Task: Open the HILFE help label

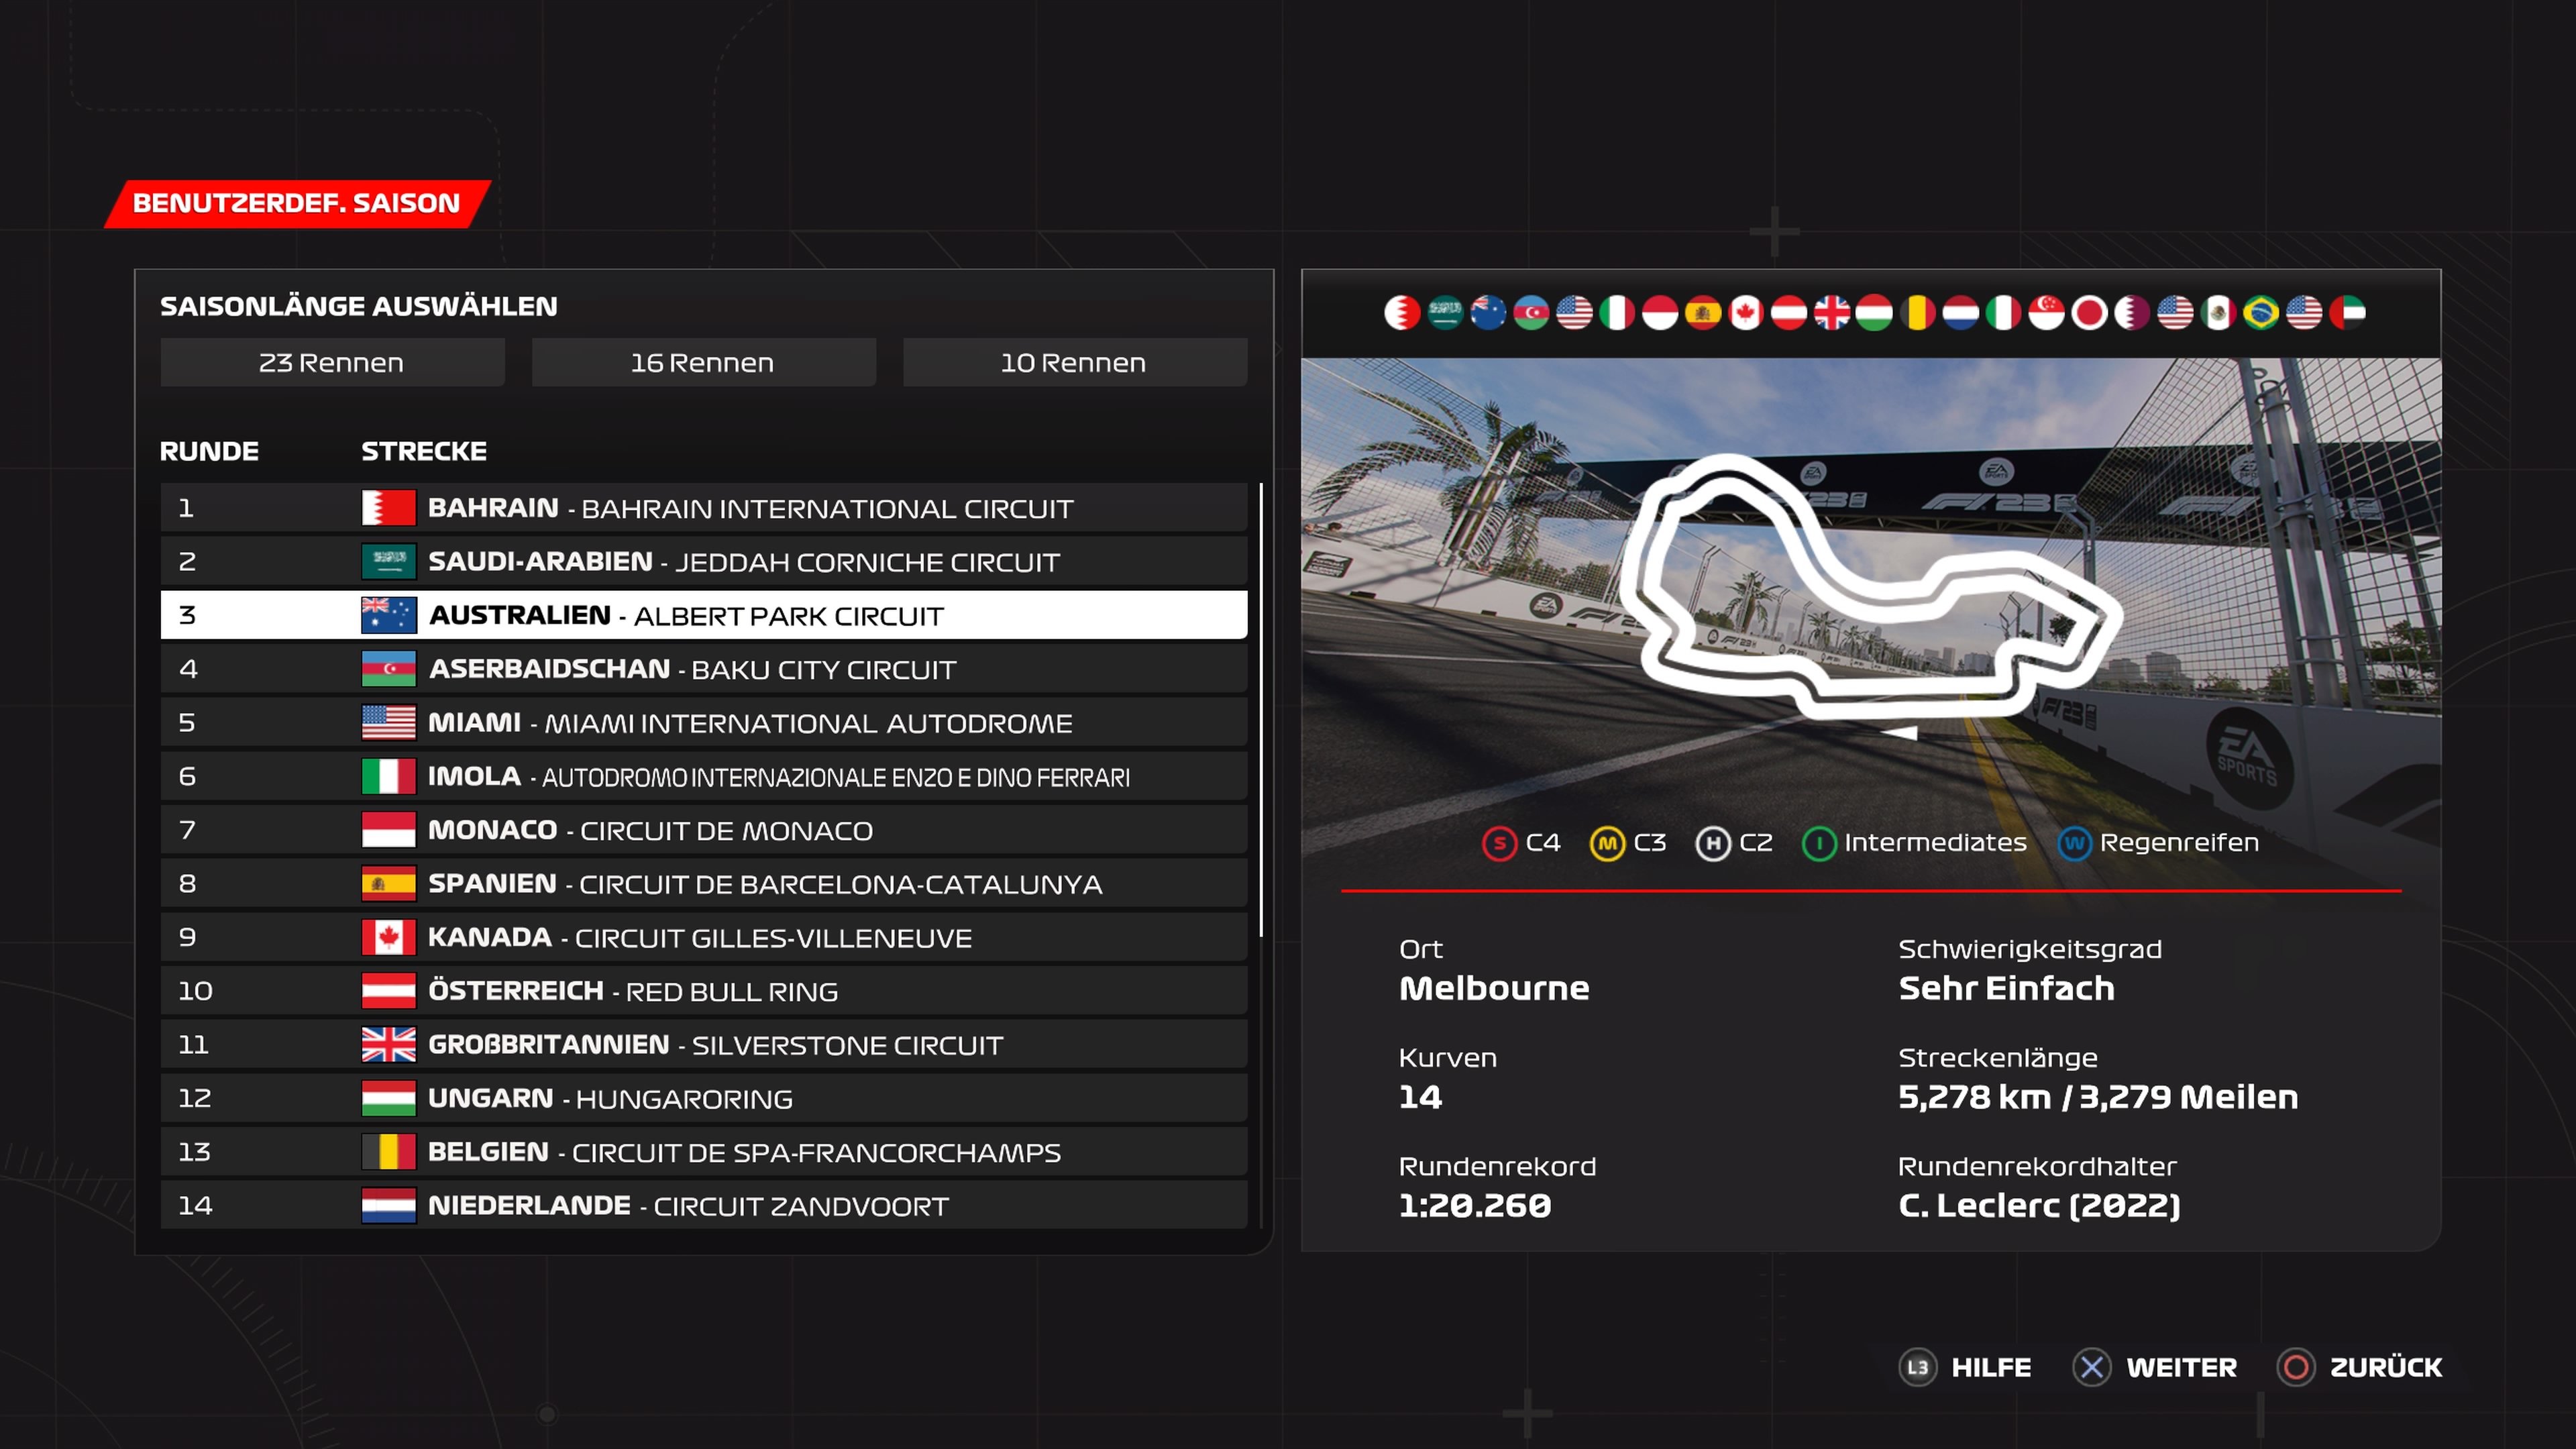Action: (x=1991, y=1368)
